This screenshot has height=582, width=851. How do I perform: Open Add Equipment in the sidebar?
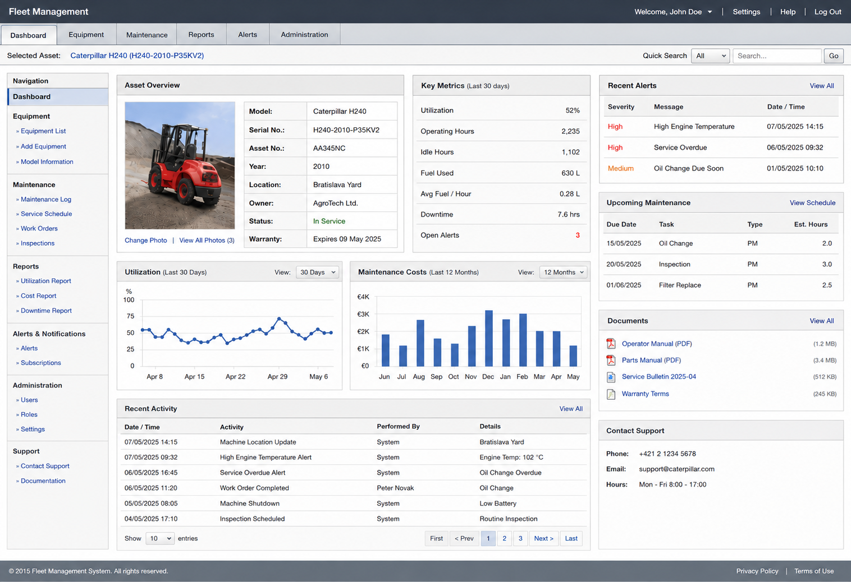(x=43, y=146)
